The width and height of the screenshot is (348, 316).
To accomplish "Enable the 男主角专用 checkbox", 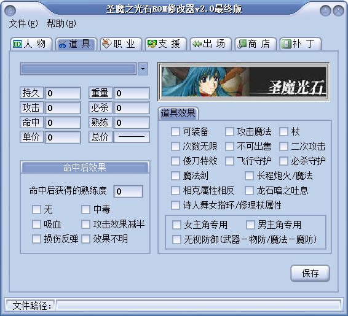I will (x=250, y=225).
